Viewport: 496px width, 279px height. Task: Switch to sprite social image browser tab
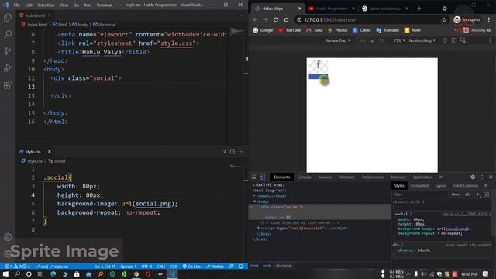click(385, 9)
